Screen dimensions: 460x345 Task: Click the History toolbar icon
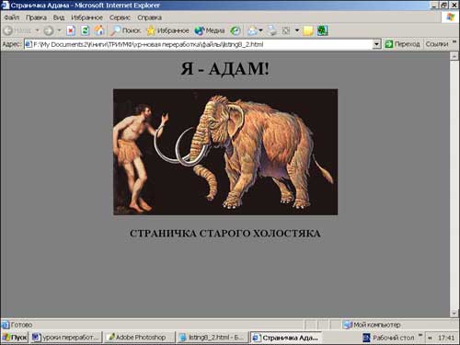(236, 30)
